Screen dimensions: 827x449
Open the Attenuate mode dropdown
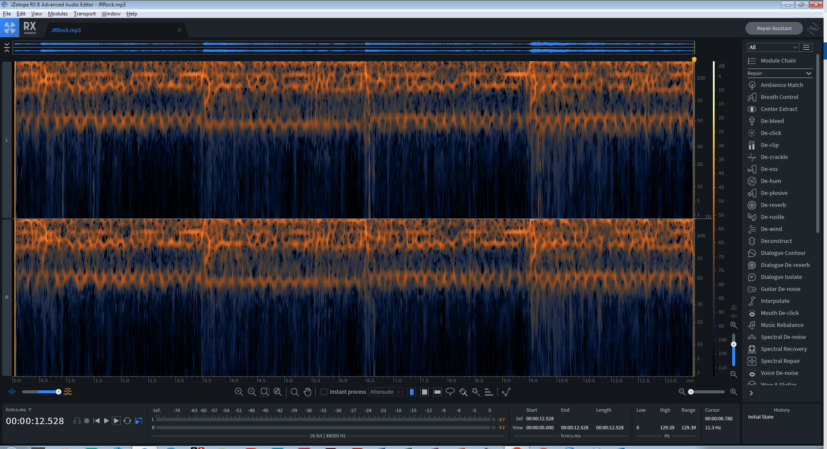coord(385,392)
